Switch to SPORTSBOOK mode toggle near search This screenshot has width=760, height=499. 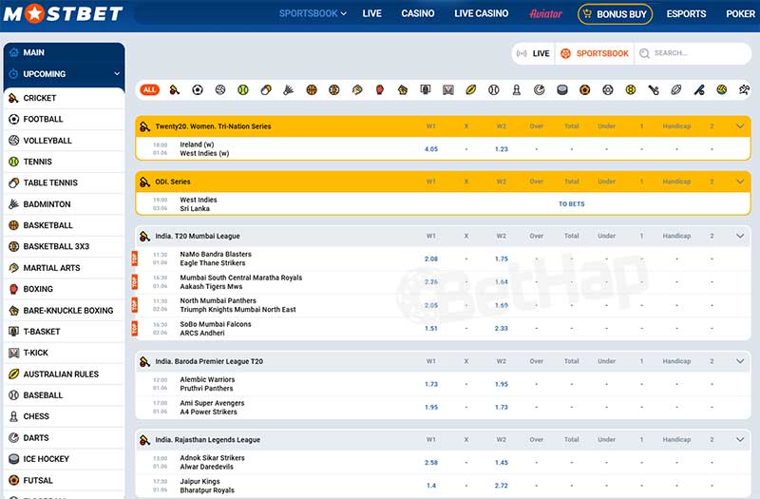point(595,53)
